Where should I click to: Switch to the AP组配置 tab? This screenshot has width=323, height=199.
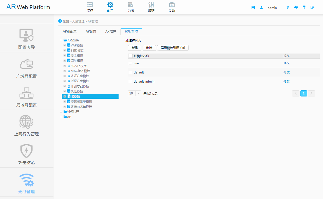pyautogui.click(x=70, y=31)
